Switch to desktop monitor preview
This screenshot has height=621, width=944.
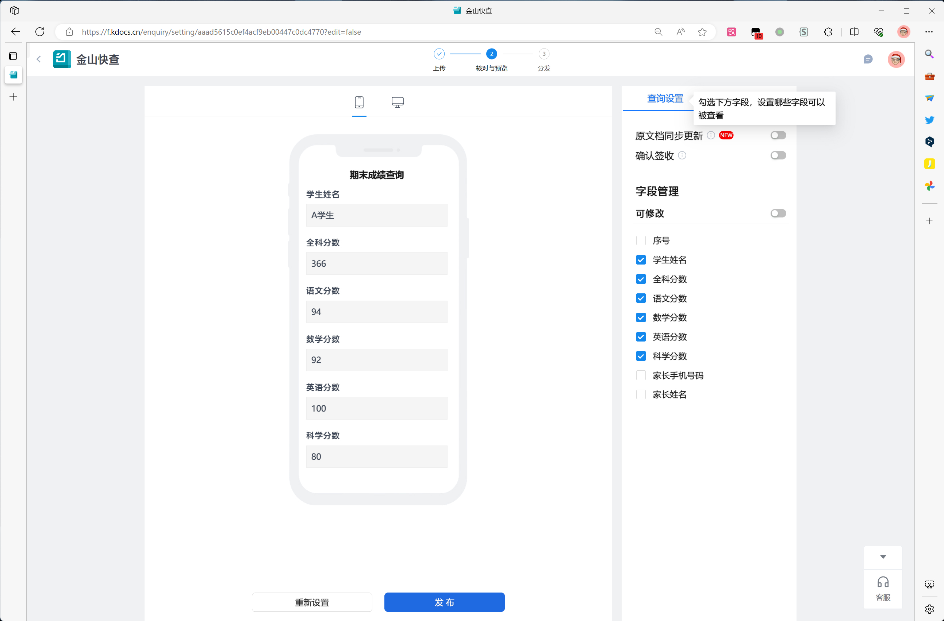(x=398, y=102)
